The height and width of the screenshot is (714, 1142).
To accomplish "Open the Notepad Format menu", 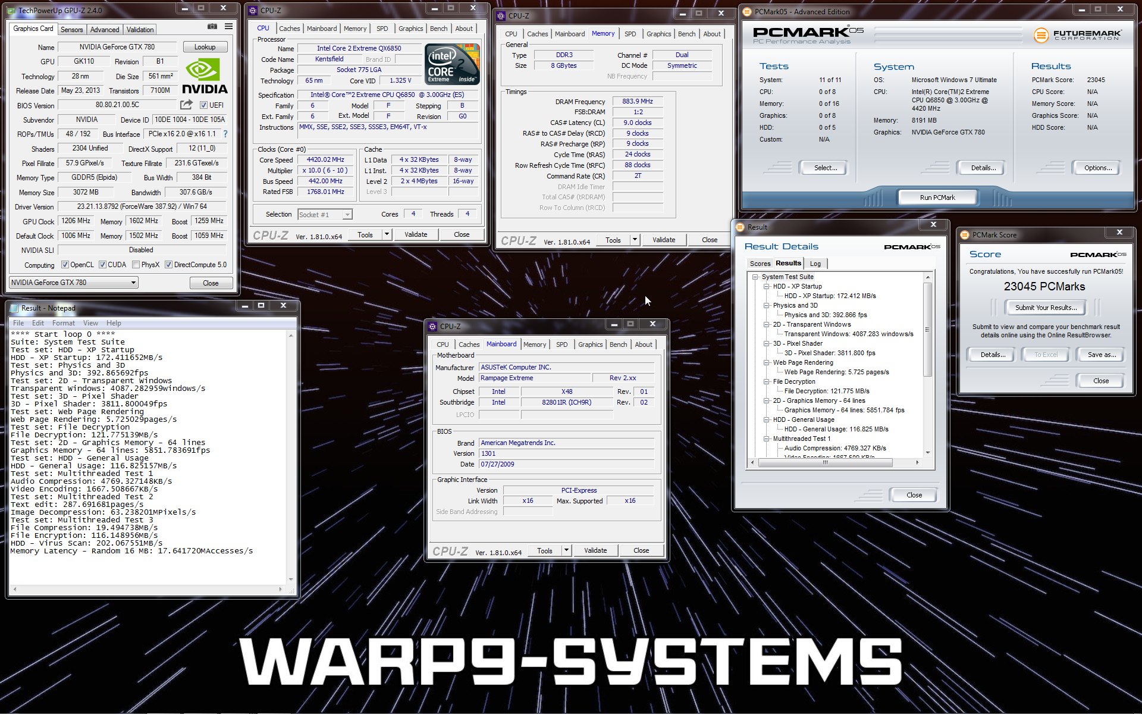I will (63, 323).
